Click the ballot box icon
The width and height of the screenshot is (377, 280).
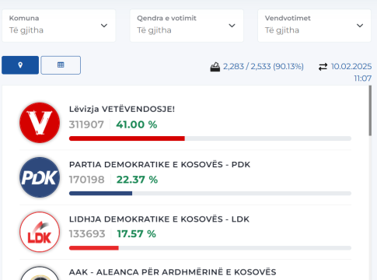(215, 67)
